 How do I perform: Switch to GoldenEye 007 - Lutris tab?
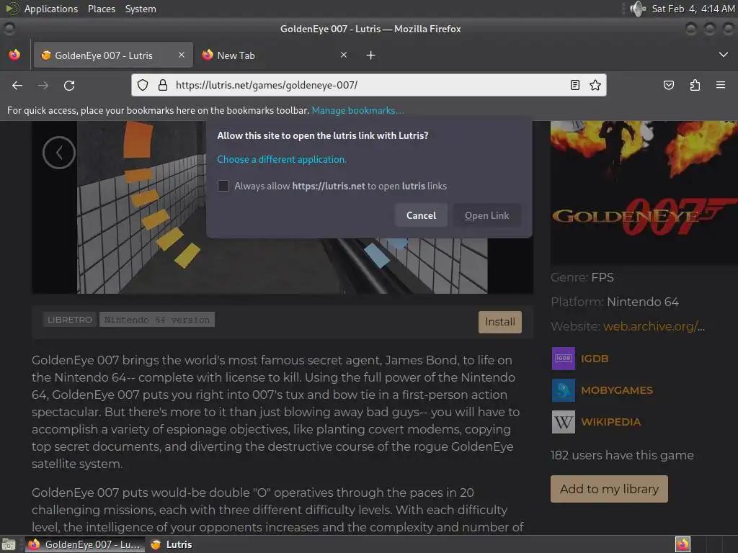click(x=113, y=55)
